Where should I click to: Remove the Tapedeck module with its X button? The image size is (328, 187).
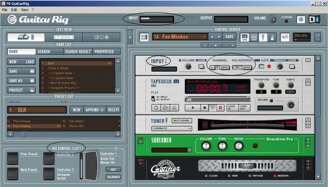308,80
